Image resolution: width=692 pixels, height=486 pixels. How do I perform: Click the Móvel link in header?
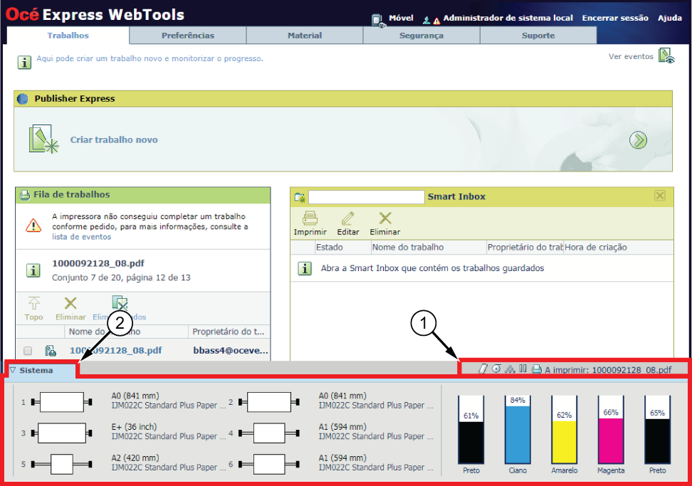(x=401, y=18)
